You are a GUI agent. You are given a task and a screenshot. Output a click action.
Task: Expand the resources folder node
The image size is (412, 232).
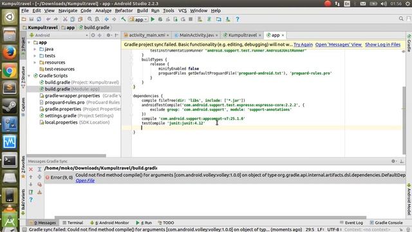[x=35, y=63]
